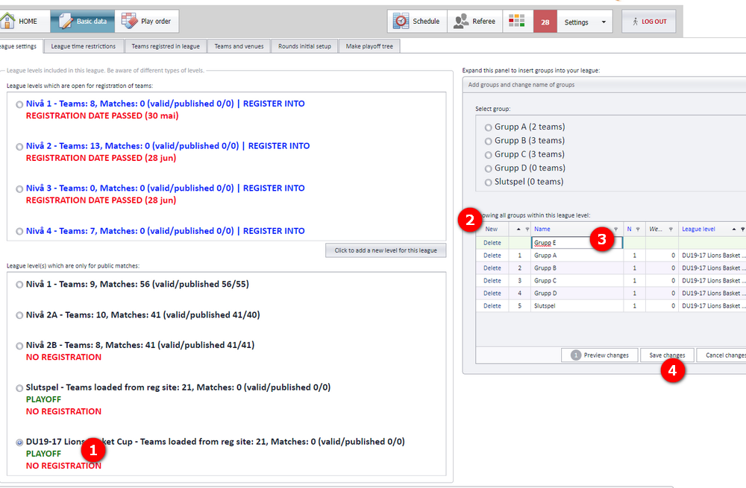Click the Preview changes button
Image resolution: width=746 pixels, height=488 pixels.
pyautogui.click(x=600, y=355)
